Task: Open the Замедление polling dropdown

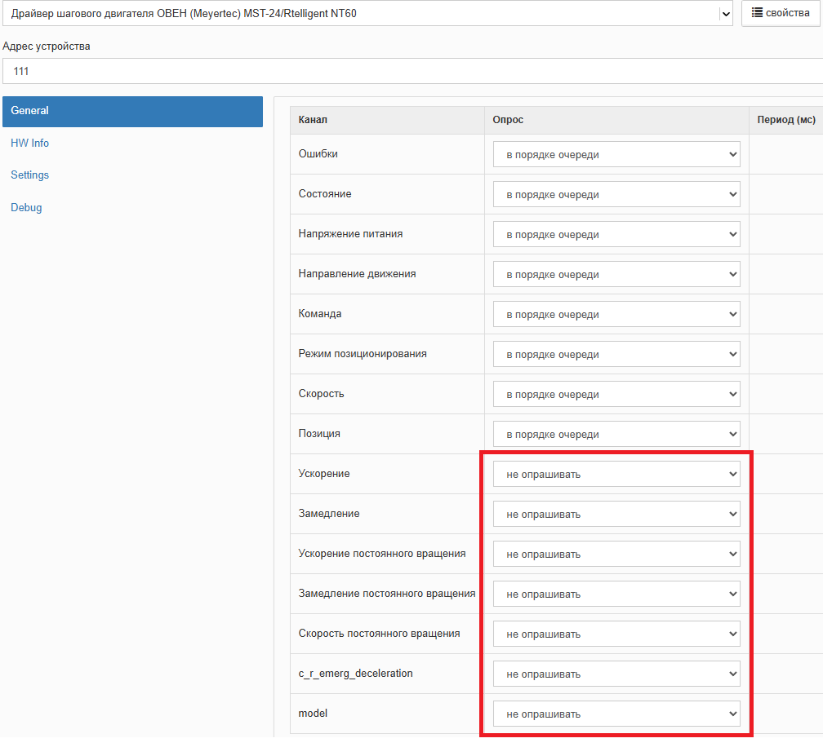Action: coord(616,514)
